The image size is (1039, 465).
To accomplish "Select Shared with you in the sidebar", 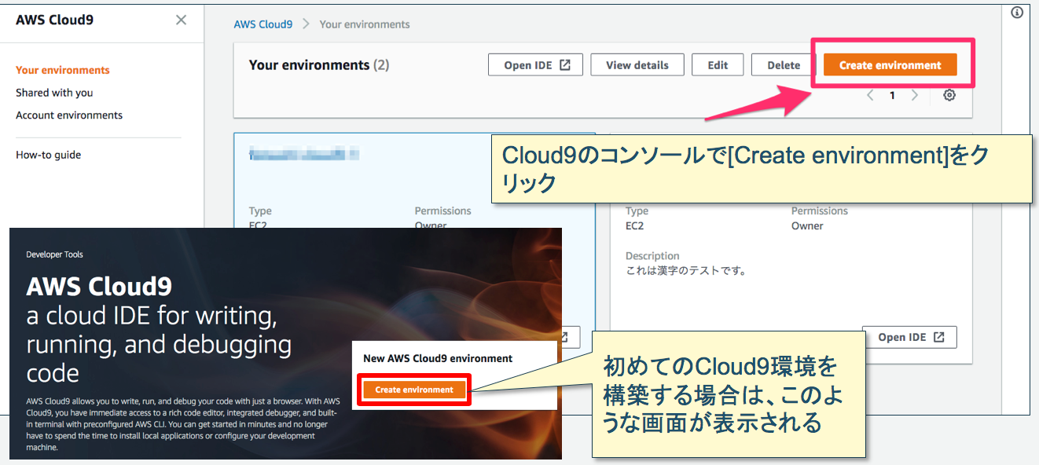I will click(54, 93).
